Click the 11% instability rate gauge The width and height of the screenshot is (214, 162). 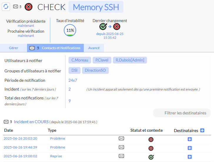70,31
